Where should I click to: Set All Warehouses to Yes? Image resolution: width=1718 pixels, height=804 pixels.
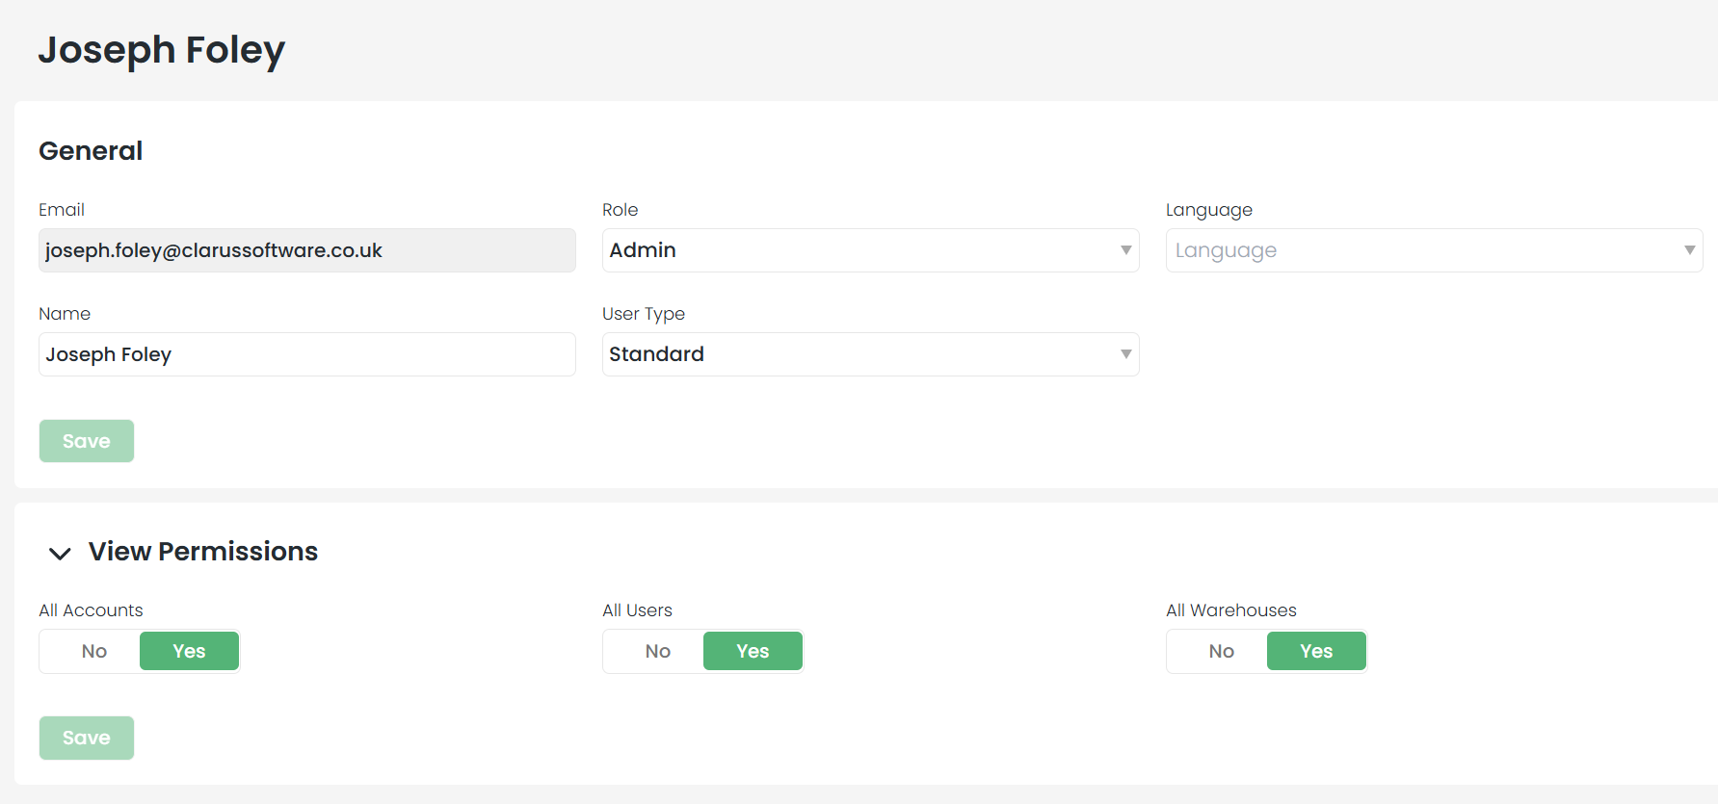click(1316, 652)
